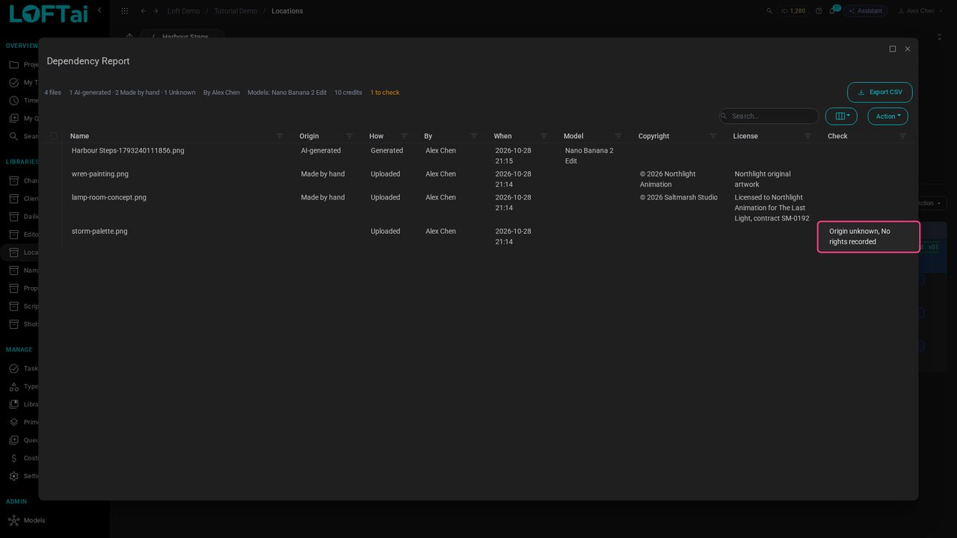Open the How column filter icon
The height and width of the screenshot is (538, 957).
click(404, 136)
